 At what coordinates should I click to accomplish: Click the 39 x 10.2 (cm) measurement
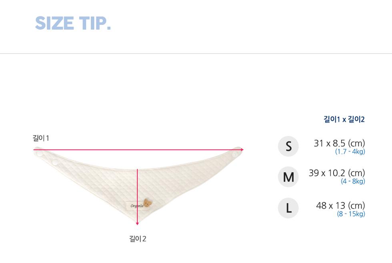pos(337,173)
